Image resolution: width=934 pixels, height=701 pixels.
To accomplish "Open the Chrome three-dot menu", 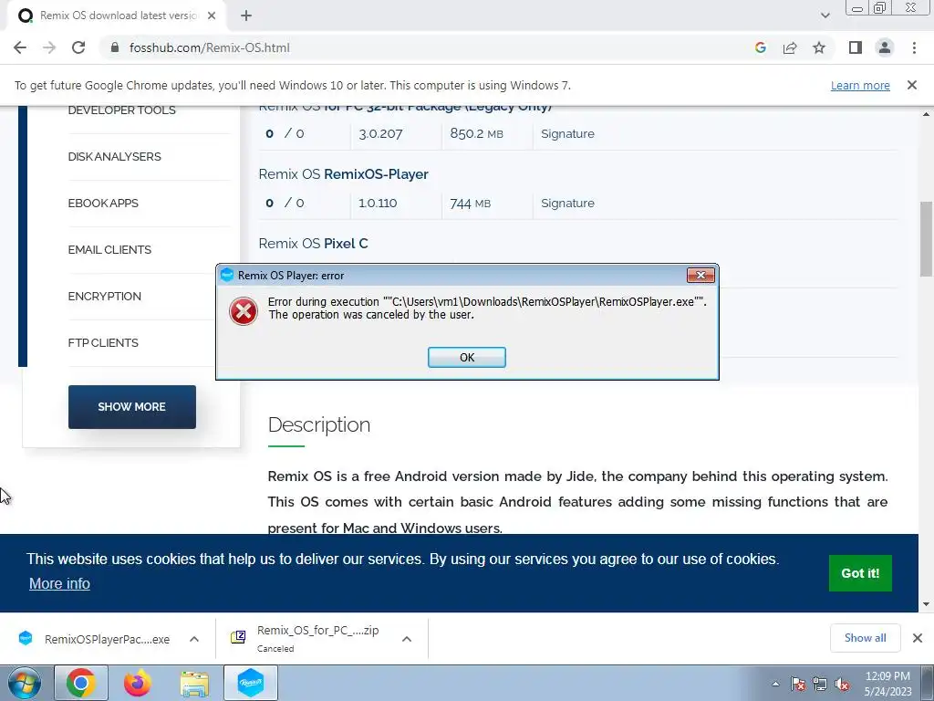I will coord(914,47).
